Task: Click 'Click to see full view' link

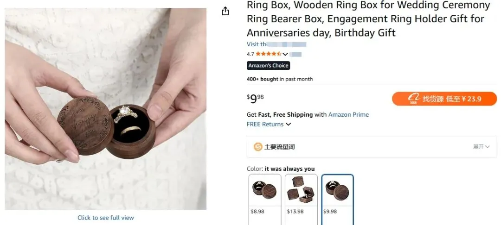Action: pos(106,218)
